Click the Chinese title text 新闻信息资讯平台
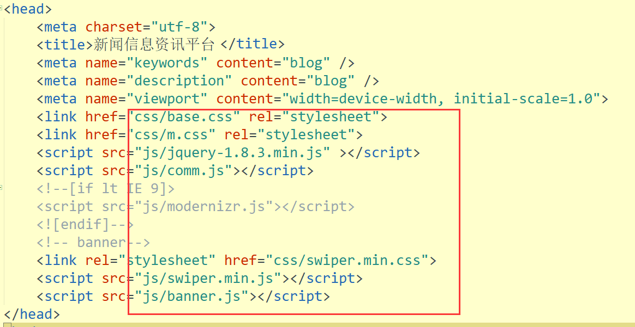This screenshot has height=327, width=635. tap(153, 45)
